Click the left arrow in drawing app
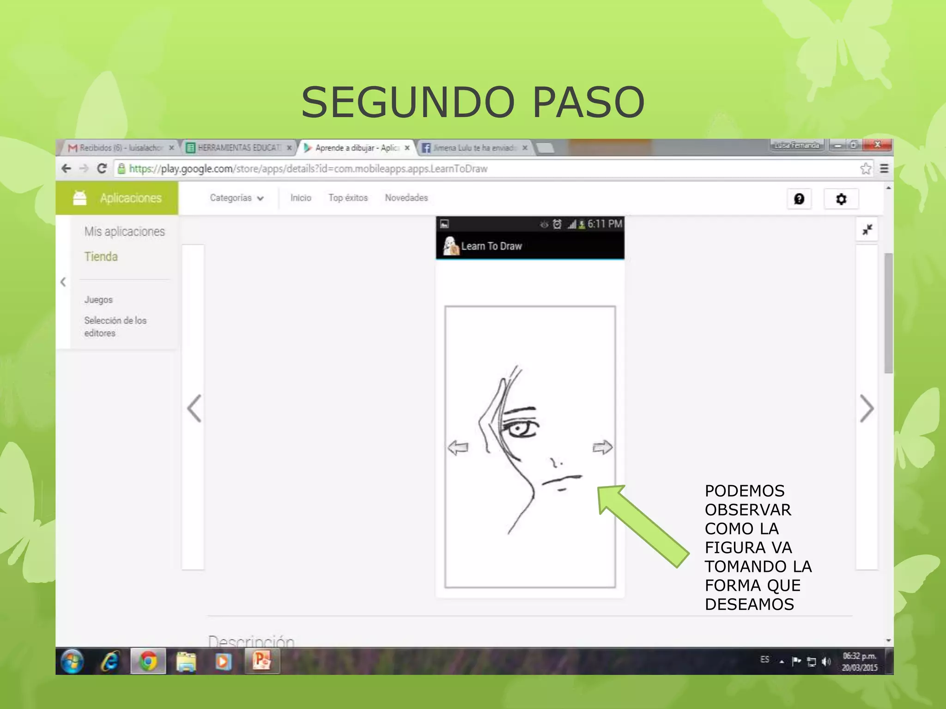 [x=458, y=447]
